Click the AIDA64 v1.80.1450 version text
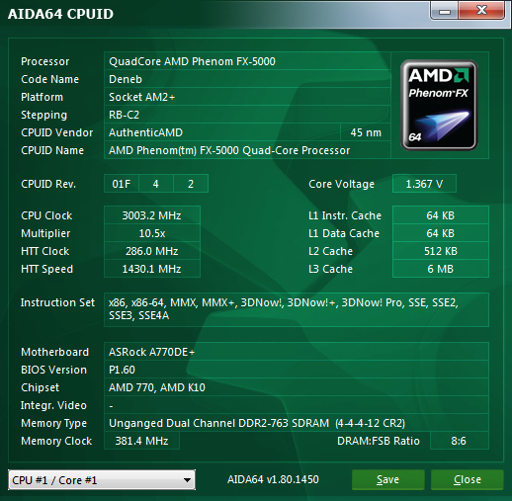This screenshot has height=501, width=512. click(273, 479)
